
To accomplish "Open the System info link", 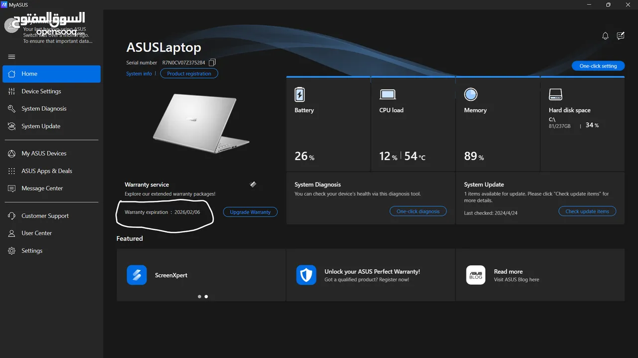I will point(139,74).
